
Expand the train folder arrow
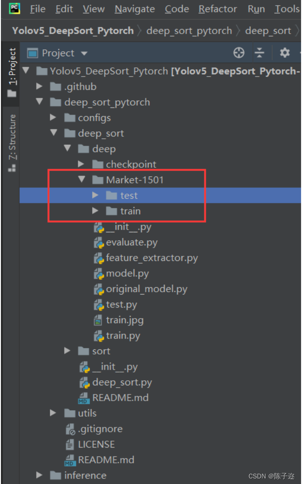pyautogui.click(x=95, y=211)
